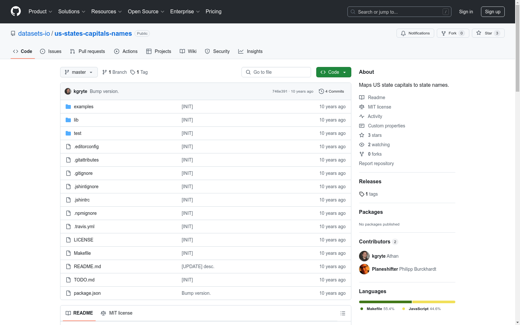Switch to the Pull requests tab
520x325 pixels.
87,51
